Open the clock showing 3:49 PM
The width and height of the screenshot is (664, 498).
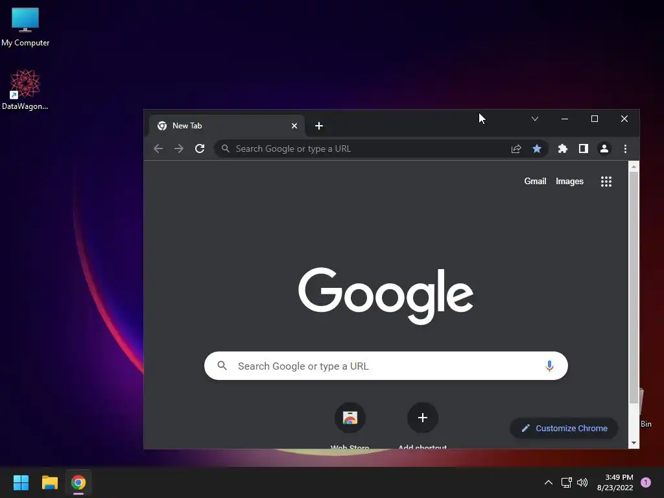[615, 482]
